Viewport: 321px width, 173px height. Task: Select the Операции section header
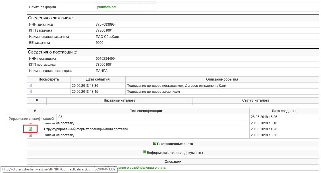[173, 162]
